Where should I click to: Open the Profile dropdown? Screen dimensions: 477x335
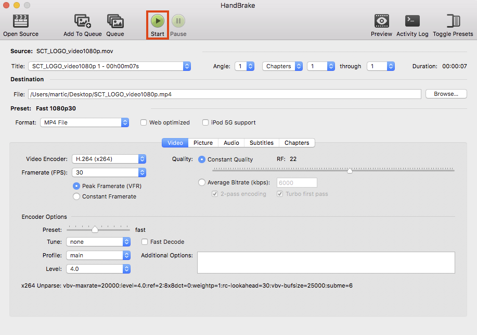(98, 255)
